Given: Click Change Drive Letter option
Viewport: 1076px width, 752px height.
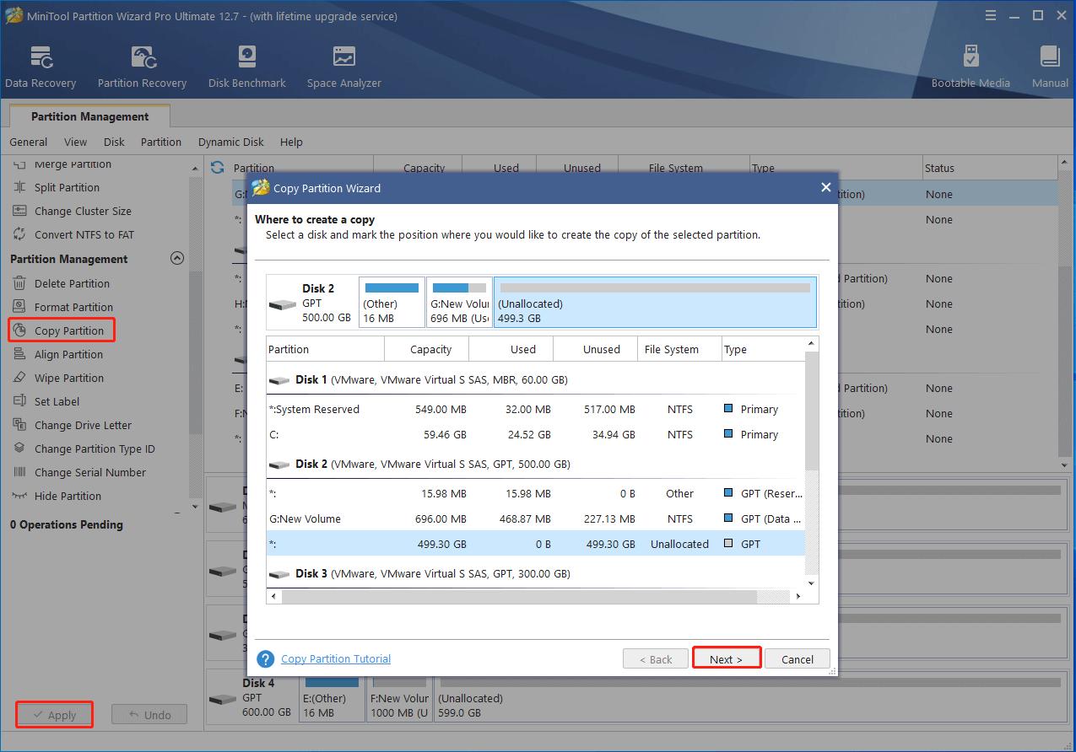Looking at the screenshot, I should (83, 425).
